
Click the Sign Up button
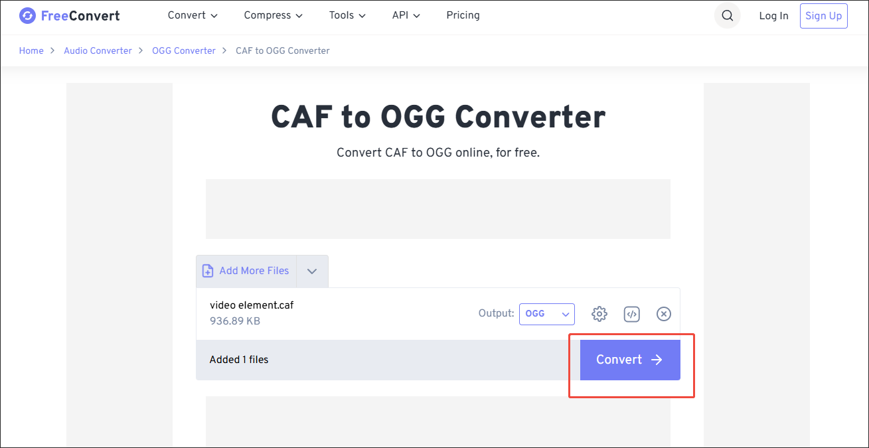click(823, 15)
